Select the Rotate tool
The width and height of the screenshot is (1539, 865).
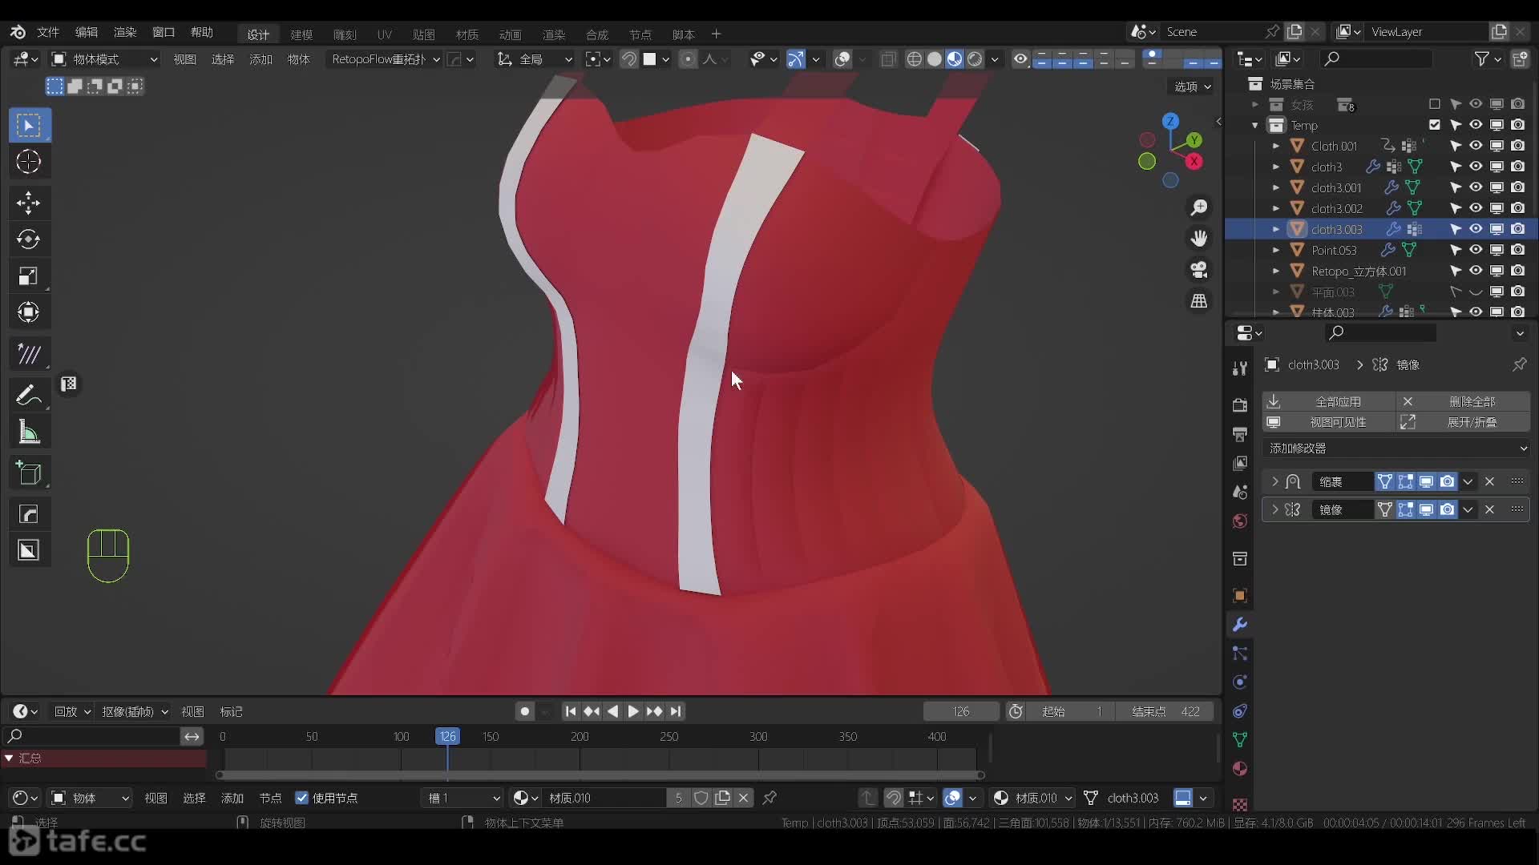point(29,239)
